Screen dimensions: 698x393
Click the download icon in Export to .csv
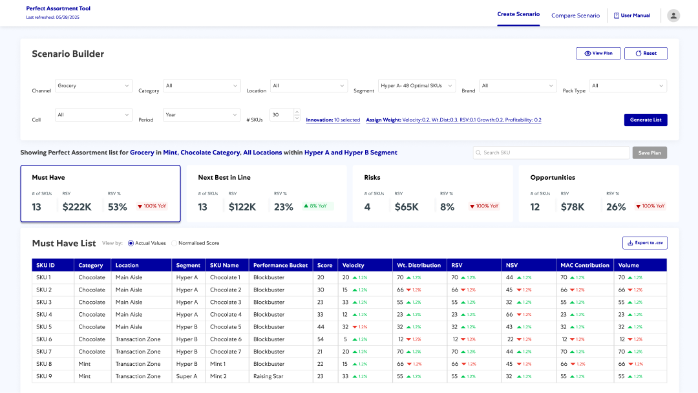(630, 243)
